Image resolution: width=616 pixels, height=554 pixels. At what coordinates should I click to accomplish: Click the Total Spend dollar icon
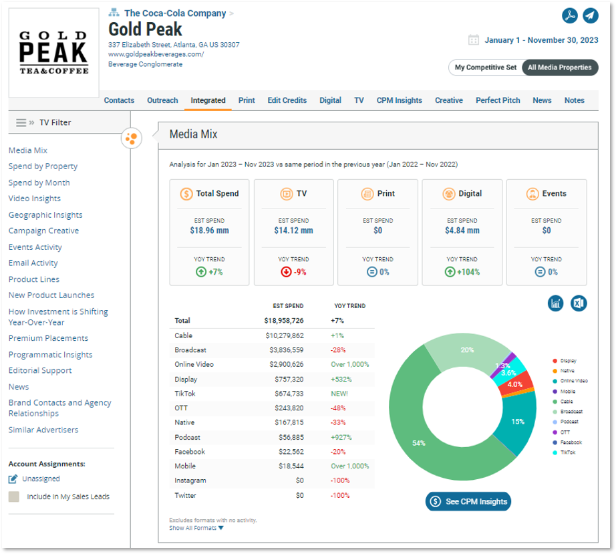[x=186, y=194]
